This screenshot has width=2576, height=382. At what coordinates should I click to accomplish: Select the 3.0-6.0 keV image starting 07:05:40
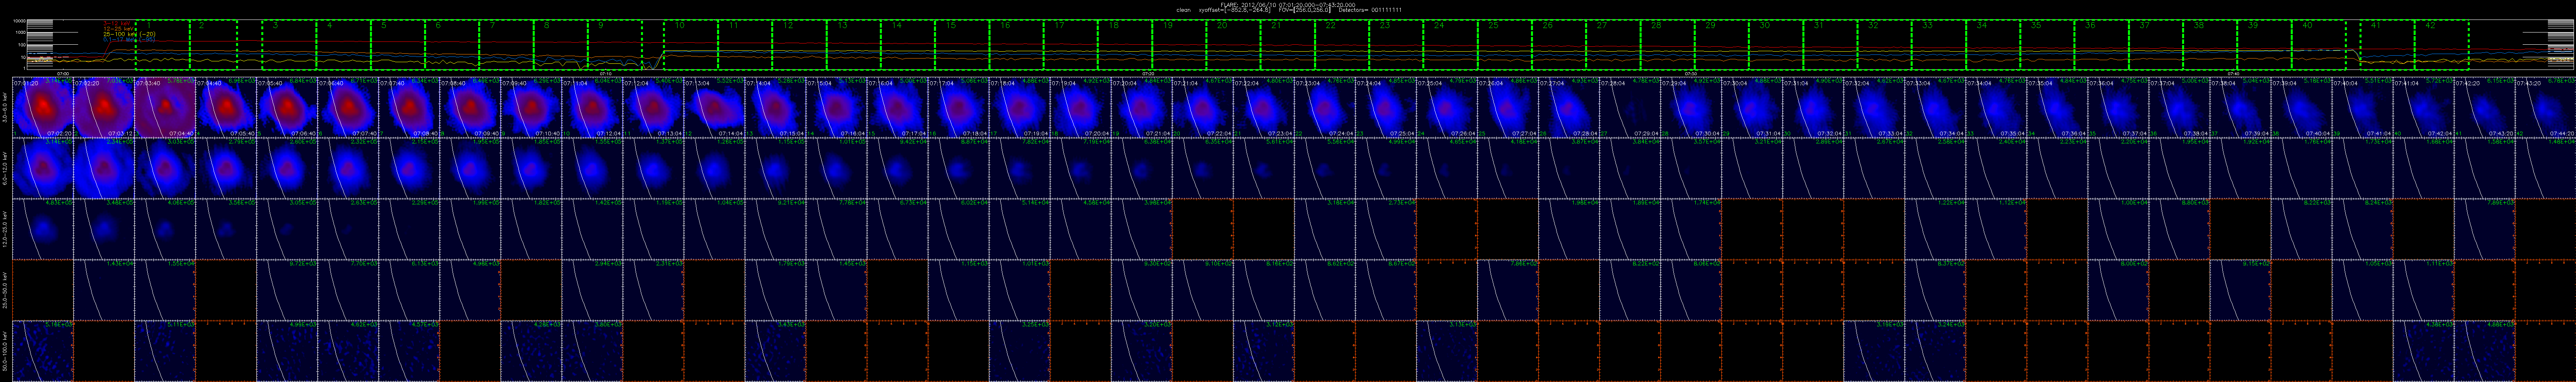[287, 107]
